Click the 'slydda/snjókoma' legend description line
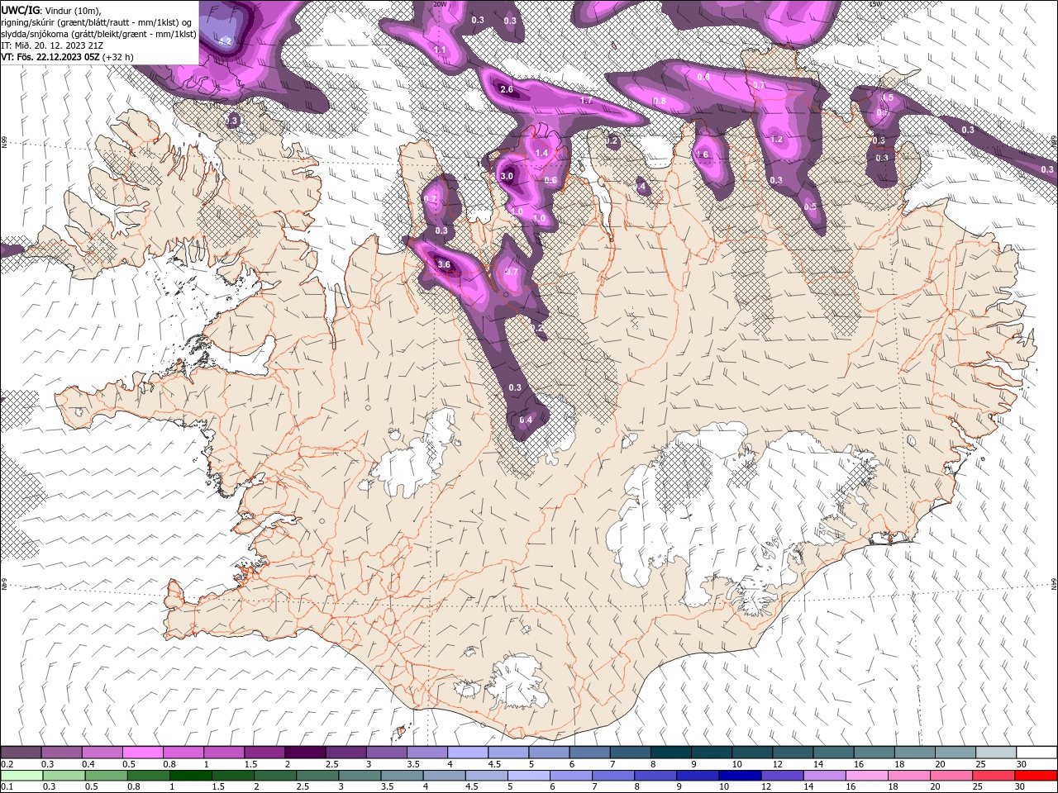Viewport: 1058px width, 793px height. [x=98, y=34]
